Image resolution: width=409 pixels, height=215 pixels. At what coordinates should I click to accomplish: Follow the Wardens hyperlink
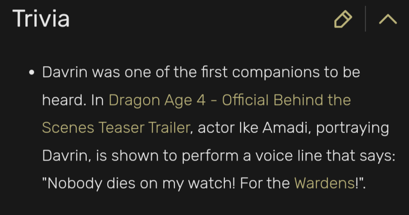pos(324,183)
